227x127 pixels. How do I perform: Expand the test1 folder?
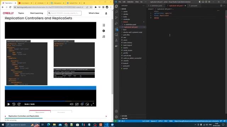pyautogui.click(x=124, y=30)
